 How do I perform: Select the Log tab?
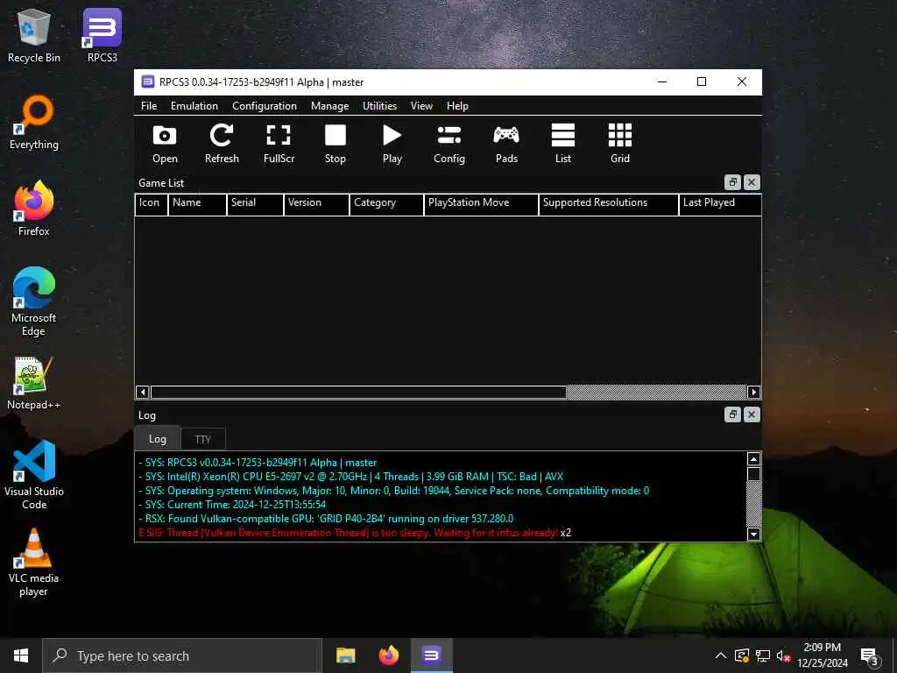coord(158,438)
